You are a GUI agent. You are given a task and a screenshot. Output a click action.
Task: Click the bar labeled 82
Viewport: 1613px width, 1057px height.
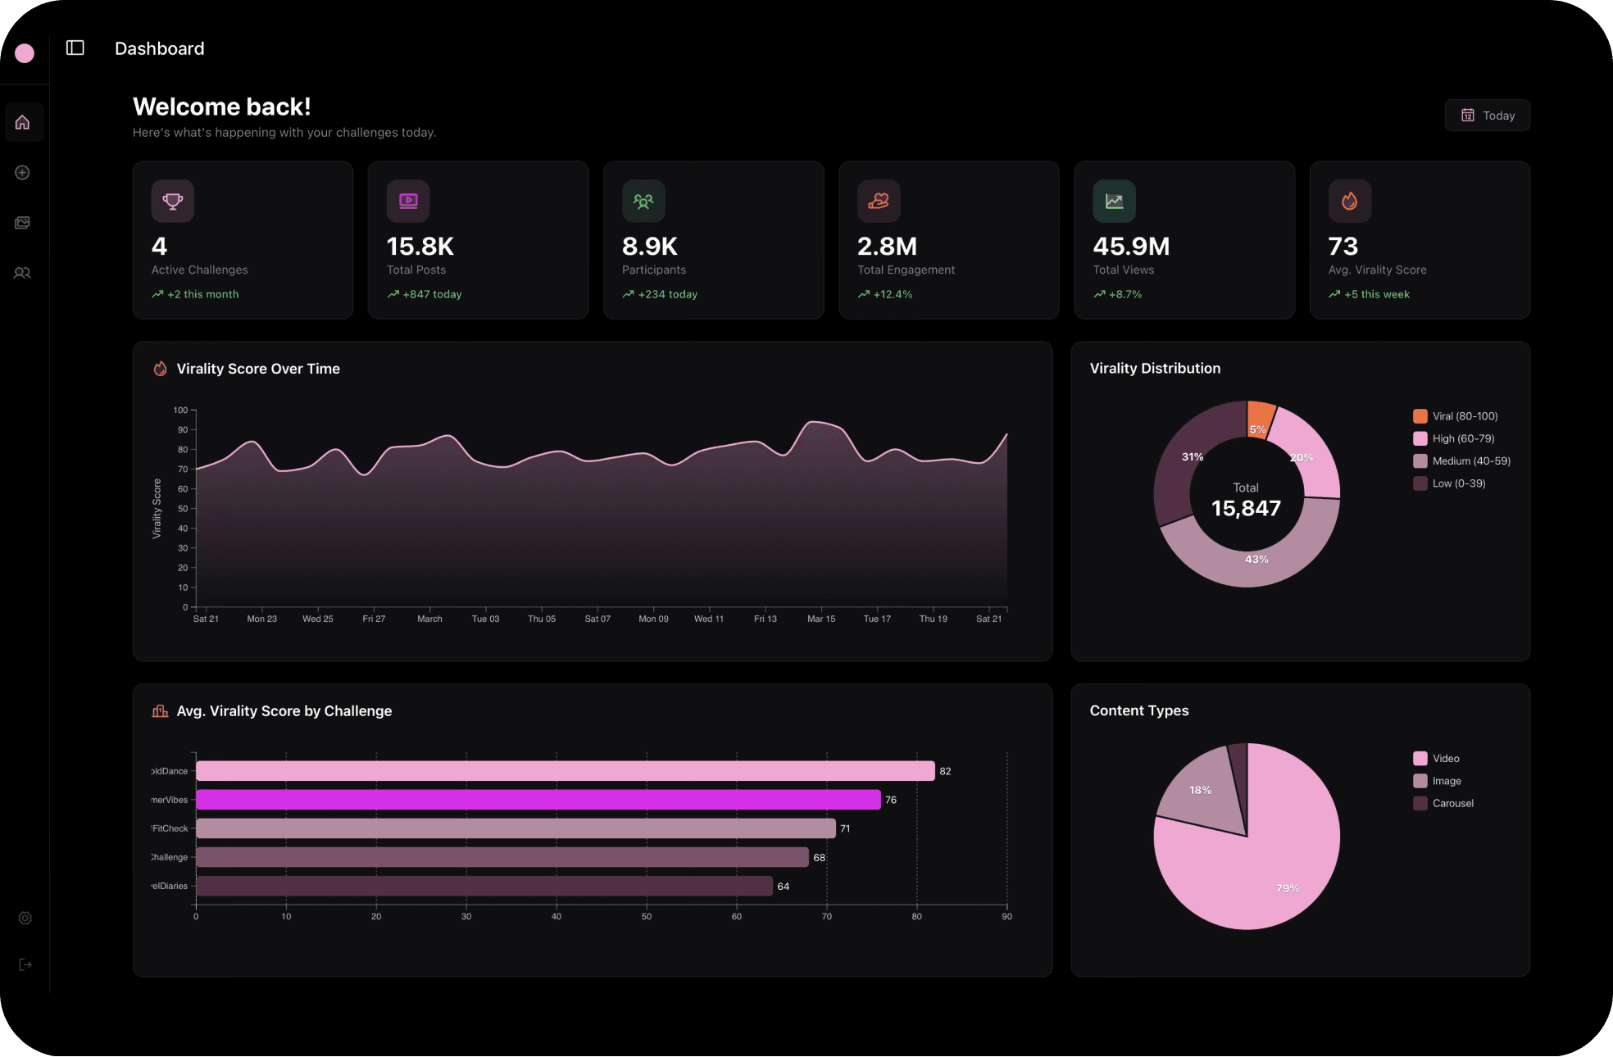coord(566,771)
